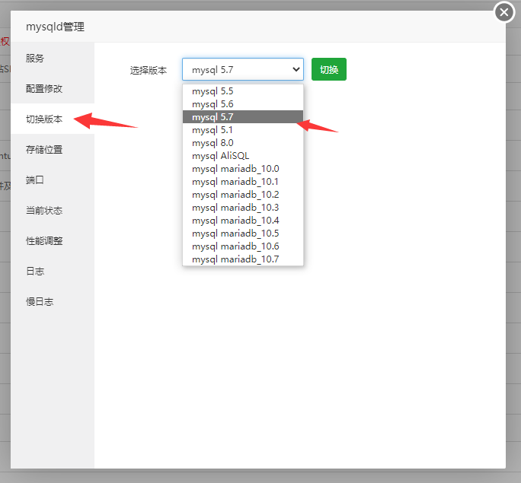The height and width of the screenshot is (483, 521).
Task: Close the mysqld管理 dialog
Action: coord(504,12)
